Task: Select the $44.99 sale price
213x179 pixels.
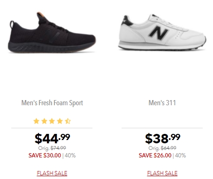Action: (x=52, y=139)
